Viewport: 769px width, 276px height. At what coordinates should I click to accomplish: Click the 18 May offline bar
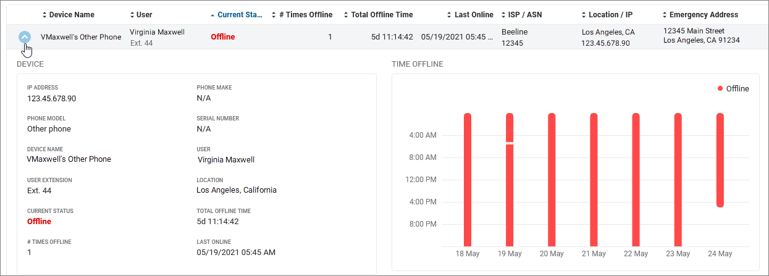468,179
